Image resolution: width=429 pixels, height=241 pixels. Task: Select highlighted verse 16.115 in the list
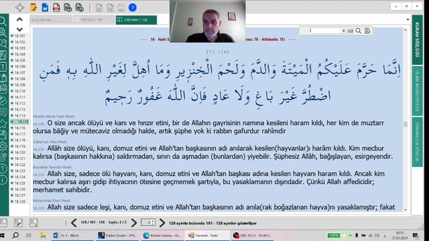(x=19, y=122)
